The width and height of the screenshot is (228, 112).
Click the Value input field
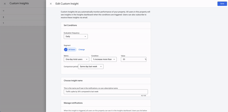click(134, 59)
